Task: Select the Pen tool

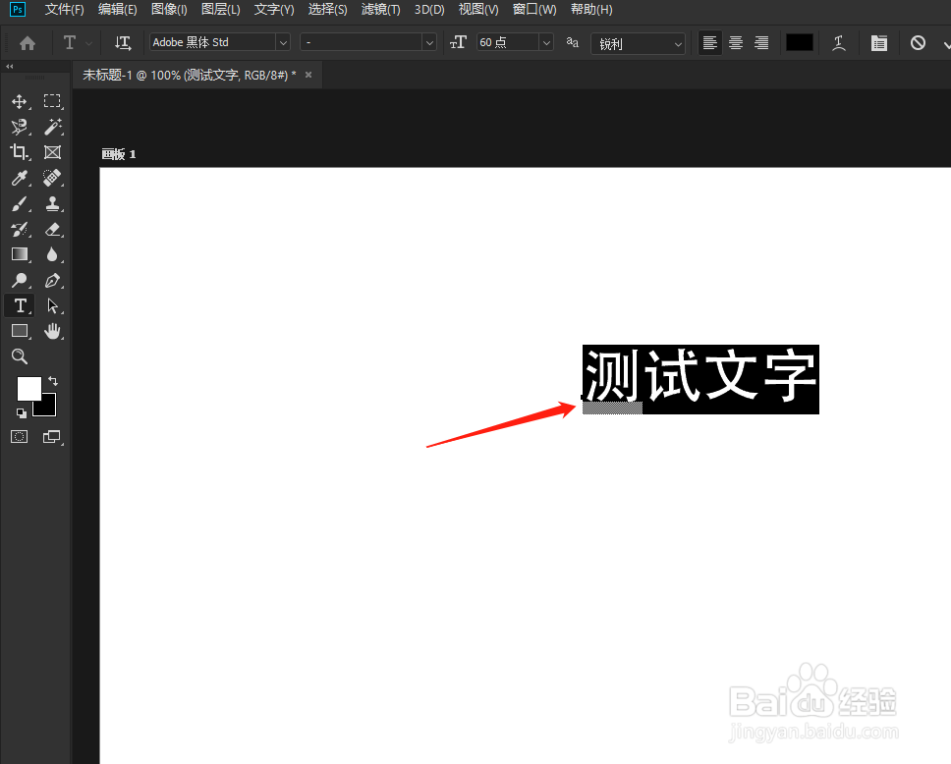Action: click(52, 280)
